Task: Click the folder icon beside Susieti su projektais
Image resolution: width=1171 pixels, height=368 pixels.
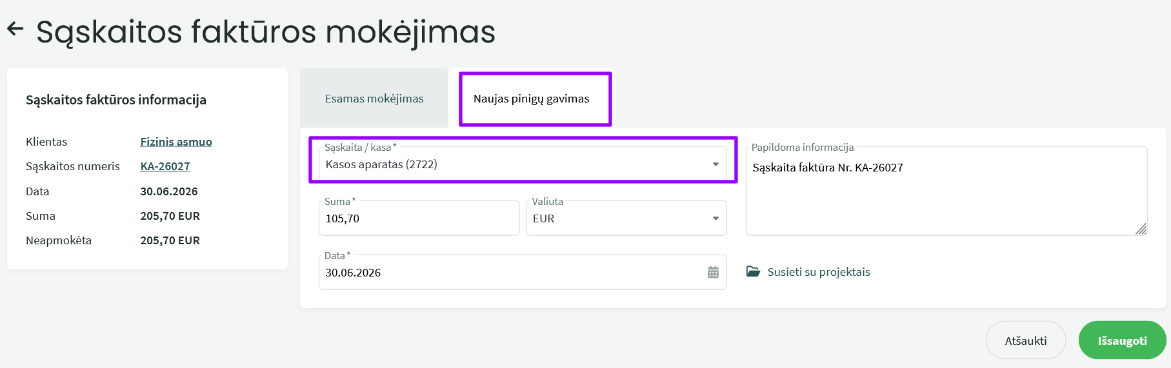Action: (753, 271)
